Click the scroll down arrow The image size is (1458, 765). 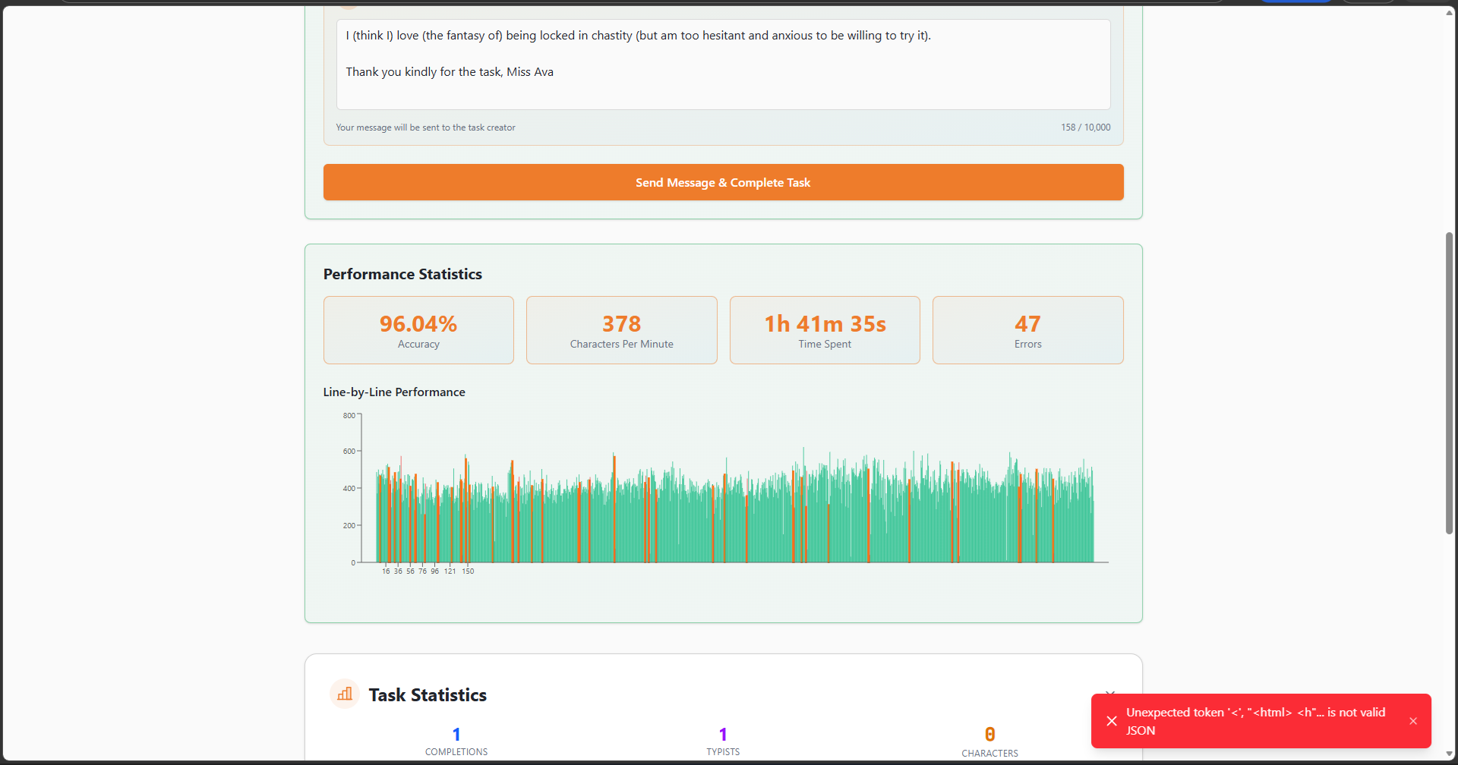(x=1449, y=754)
